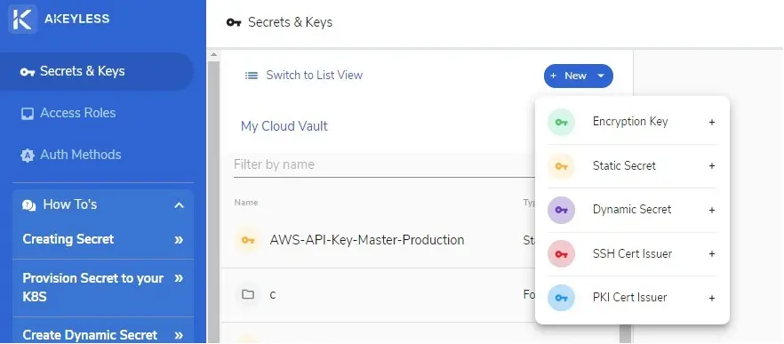This screenshot has width=784, height=344.
Task: Click the list icon by Switch to List View
Action: pos(251,76)
